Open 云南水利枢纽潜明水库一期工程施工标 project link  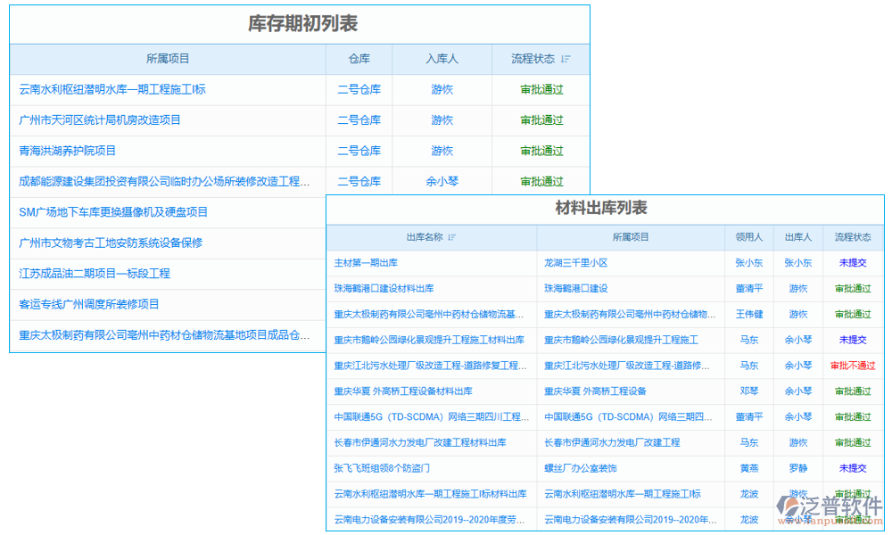[103, 90]
